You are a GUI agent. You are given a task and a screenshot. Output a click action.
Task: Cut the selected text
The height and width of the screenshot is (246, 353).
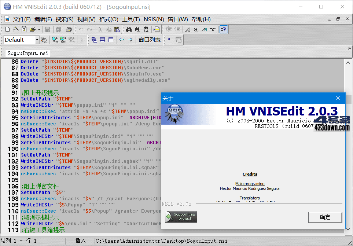(101, 29)
